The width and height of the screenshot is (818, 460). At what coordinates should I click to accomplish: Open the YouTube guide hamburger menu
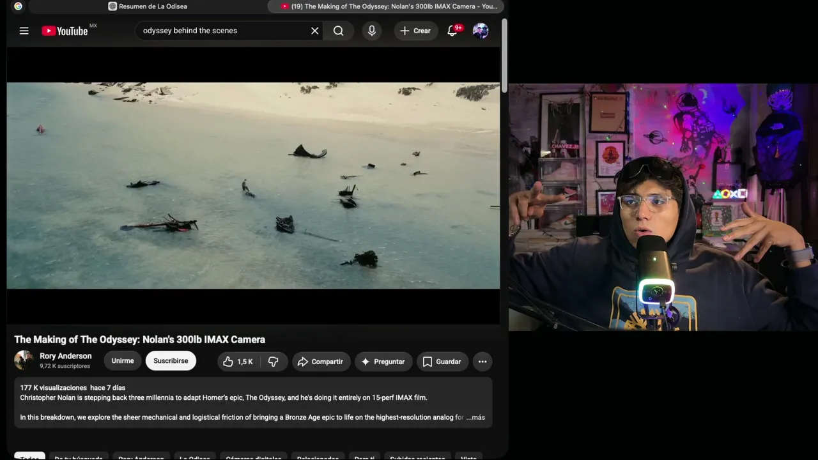point(24,31)
